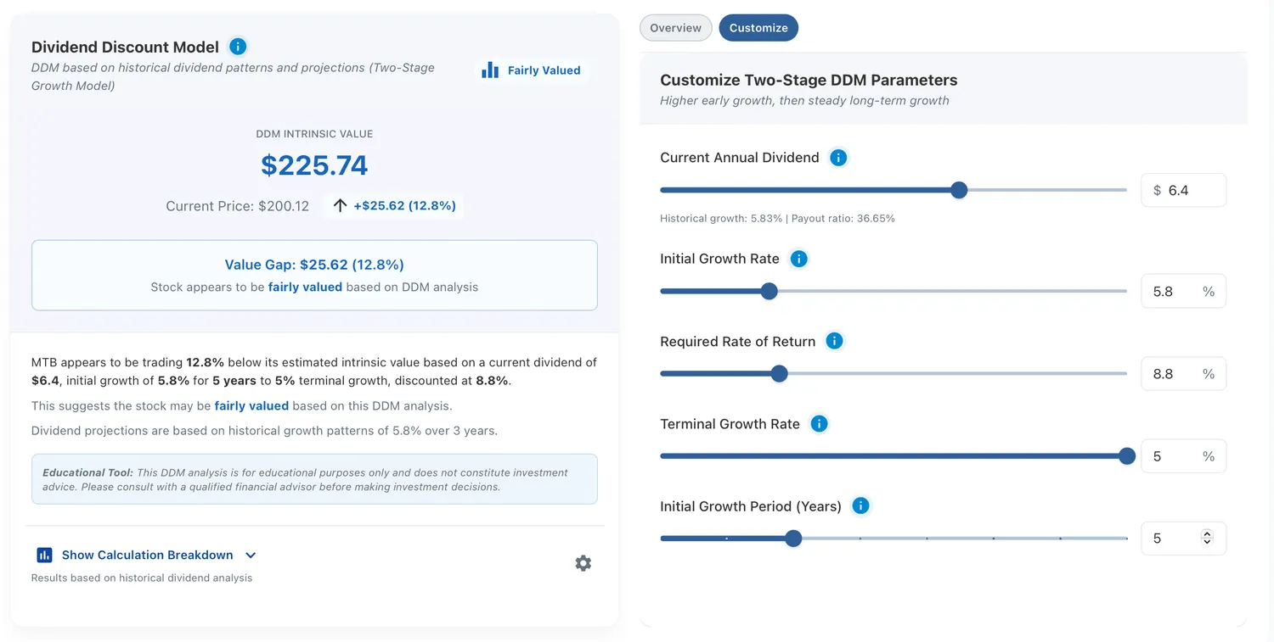
Task: Click the Initial Growth Rate percentage field
Action: click(1183, 291)
